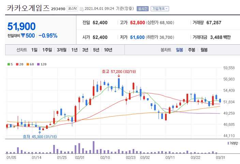Click the 02/23 date axis label
The image size is (240, 164).
131,158
